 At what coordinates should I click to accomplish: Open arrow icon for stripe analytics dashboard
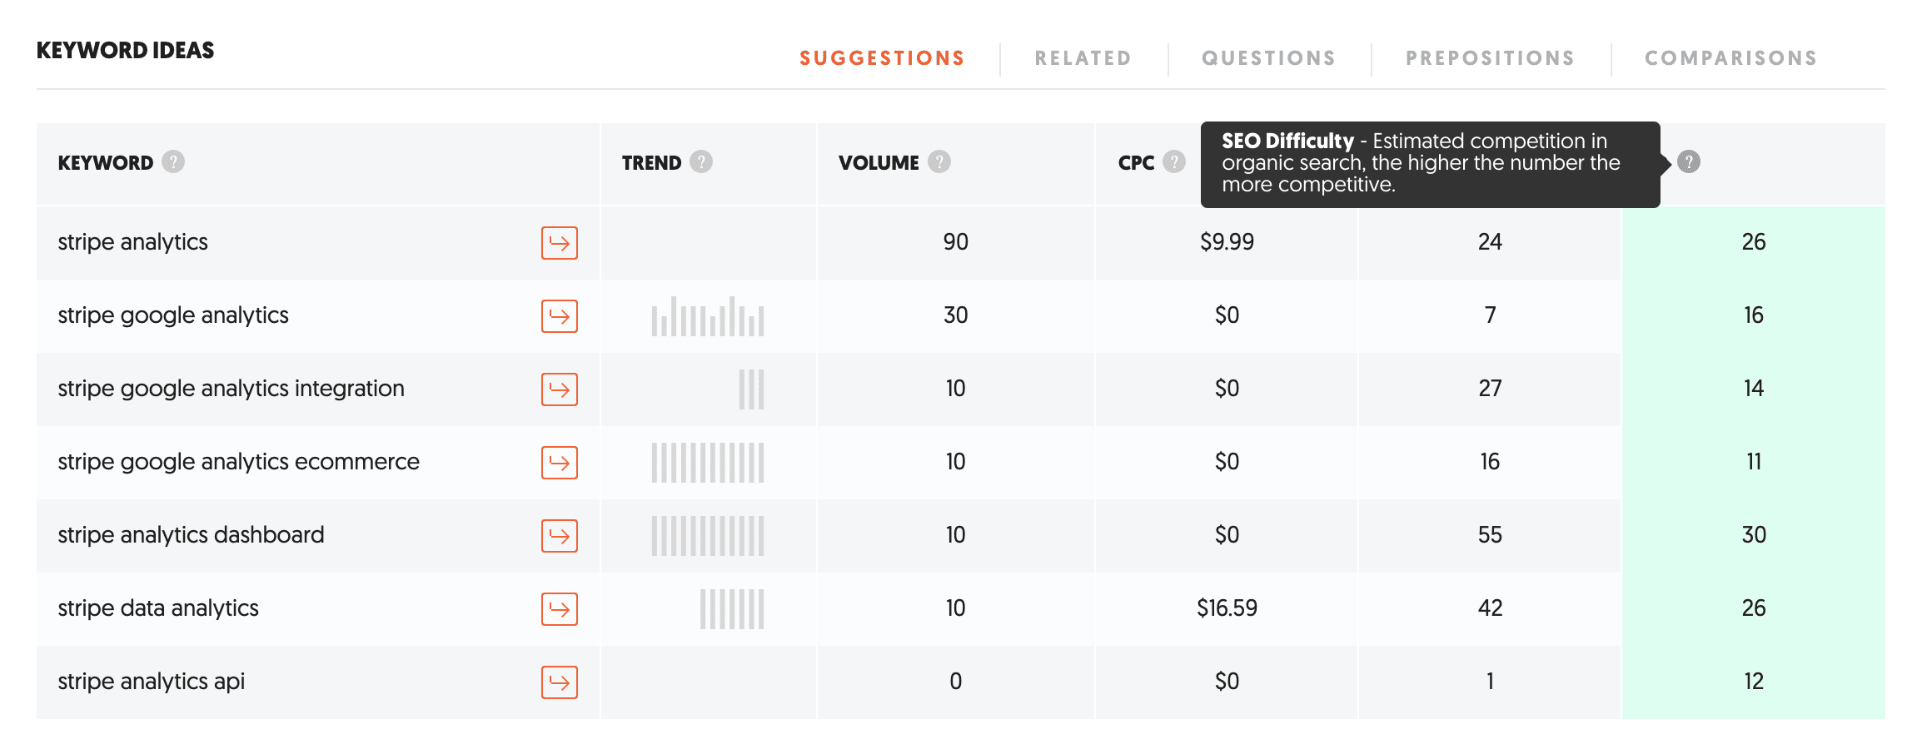point(560,536)
